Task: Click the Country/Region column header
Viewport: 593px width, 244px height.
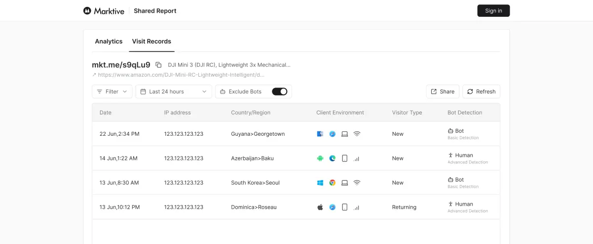Action: (x=251, y=113)
